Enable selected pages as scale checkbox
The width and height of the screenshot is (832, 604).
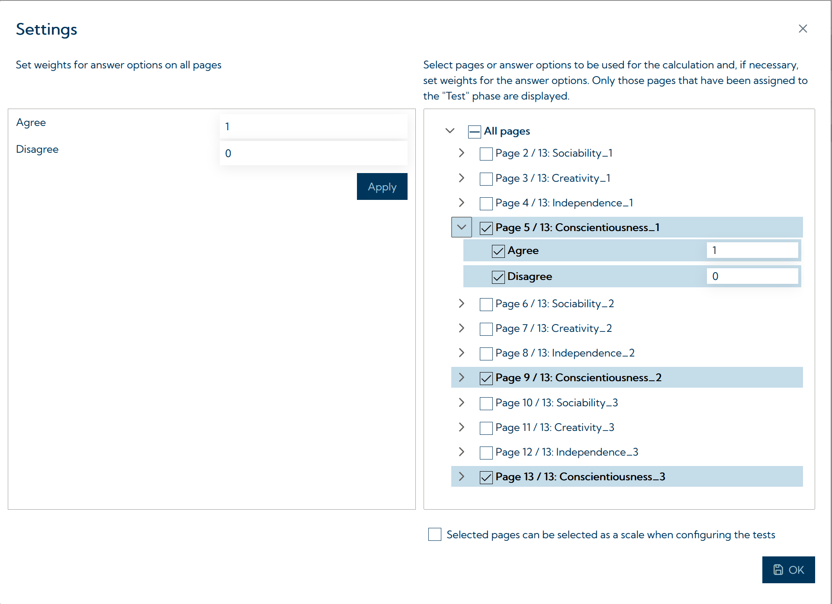click(x=434, y=534)
